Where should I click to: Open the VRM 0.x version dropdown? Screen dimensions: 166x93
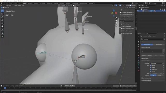click(127, 21)
